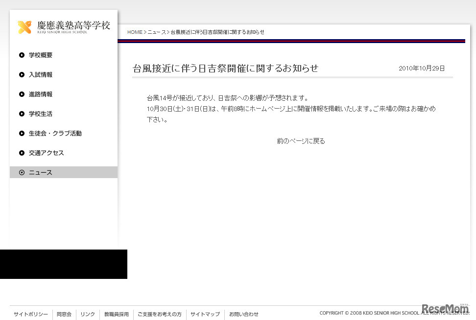Open 学校生活 from the sidebar menu
Image resolution: width=476 pixels, height=320 pixels.
[x=41, y=114]
